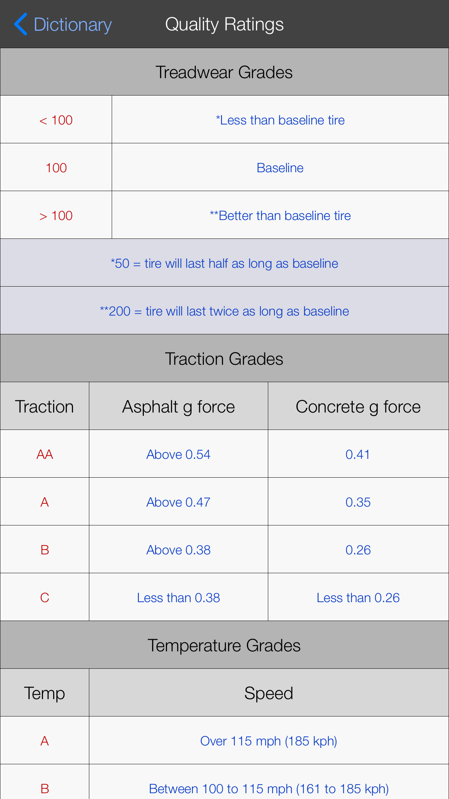Select the Traction Grades section header
Image resolution: width=449 pixels, height=799 pixels.
click(x=224, y=358)
